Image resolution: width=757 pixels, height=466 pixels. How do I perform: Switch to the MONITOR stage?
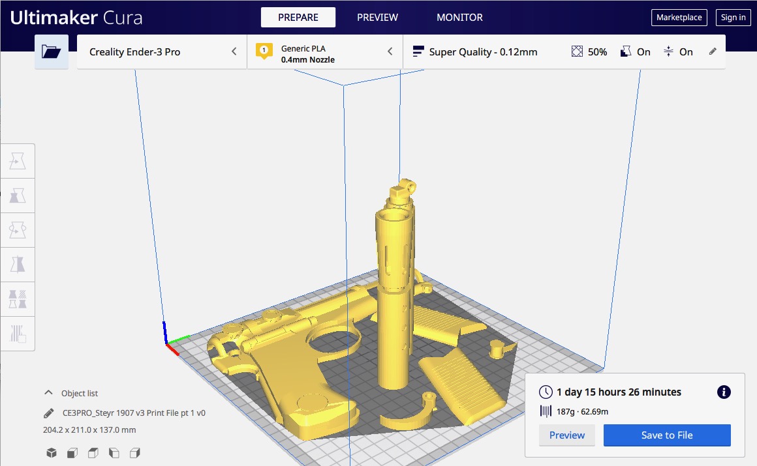point(459,18)
